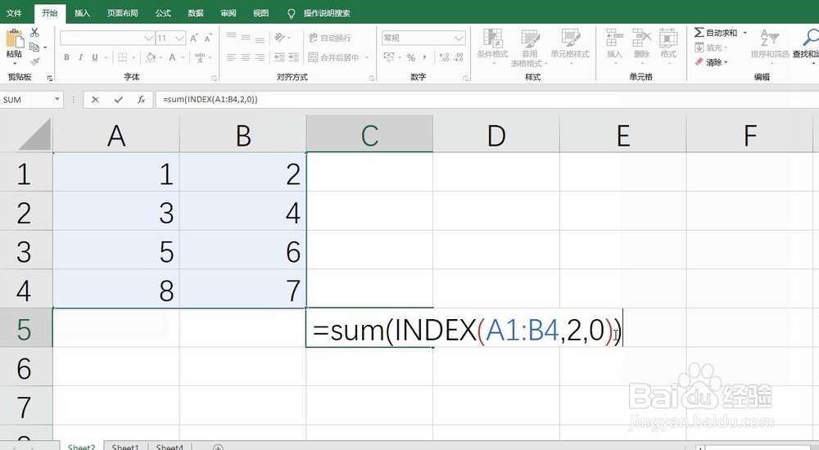Add a new sheet with the plus icon

click(x=218, y=448)
